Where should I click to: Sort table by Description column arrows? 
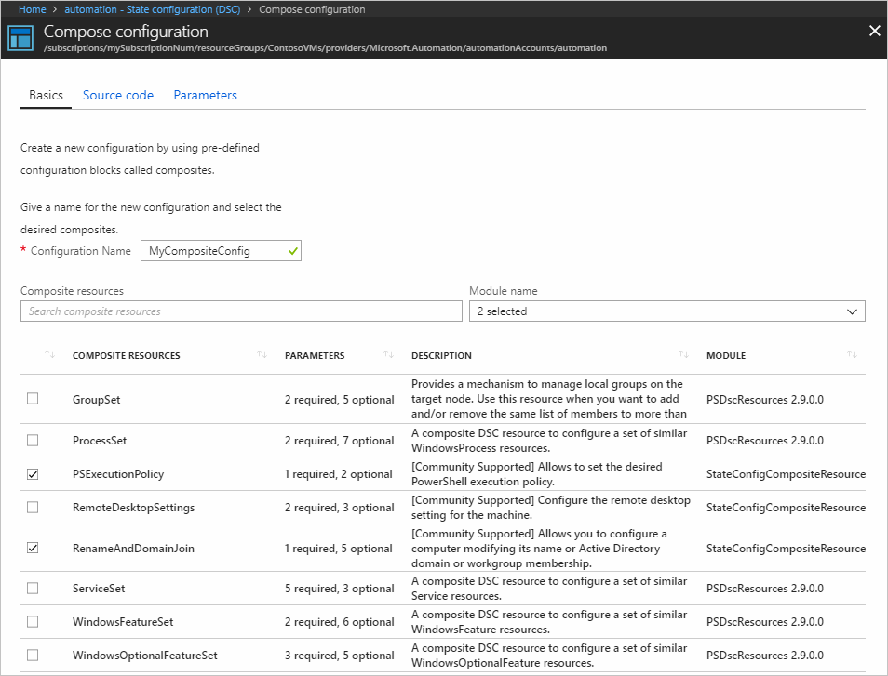click(x=683, y=355)
